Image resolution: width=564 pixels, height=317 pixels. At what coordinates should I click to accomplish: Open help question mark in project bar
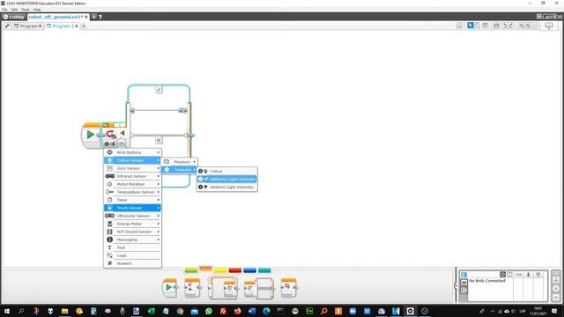(100, 17)
